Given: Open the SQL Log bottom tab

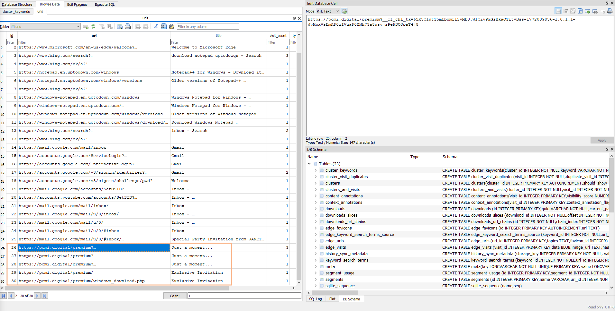Looking at the screenshot, I should click(x=315, y=299).
